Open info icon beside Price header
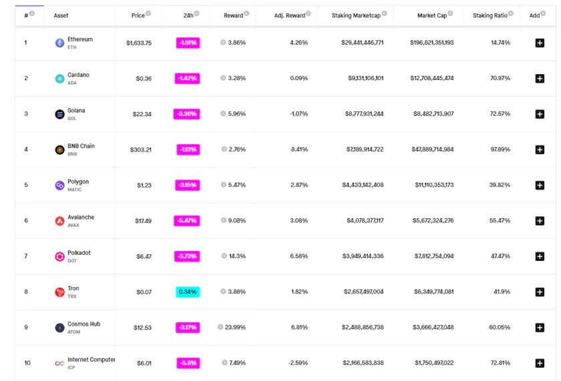561x381 pixels. 148,13
